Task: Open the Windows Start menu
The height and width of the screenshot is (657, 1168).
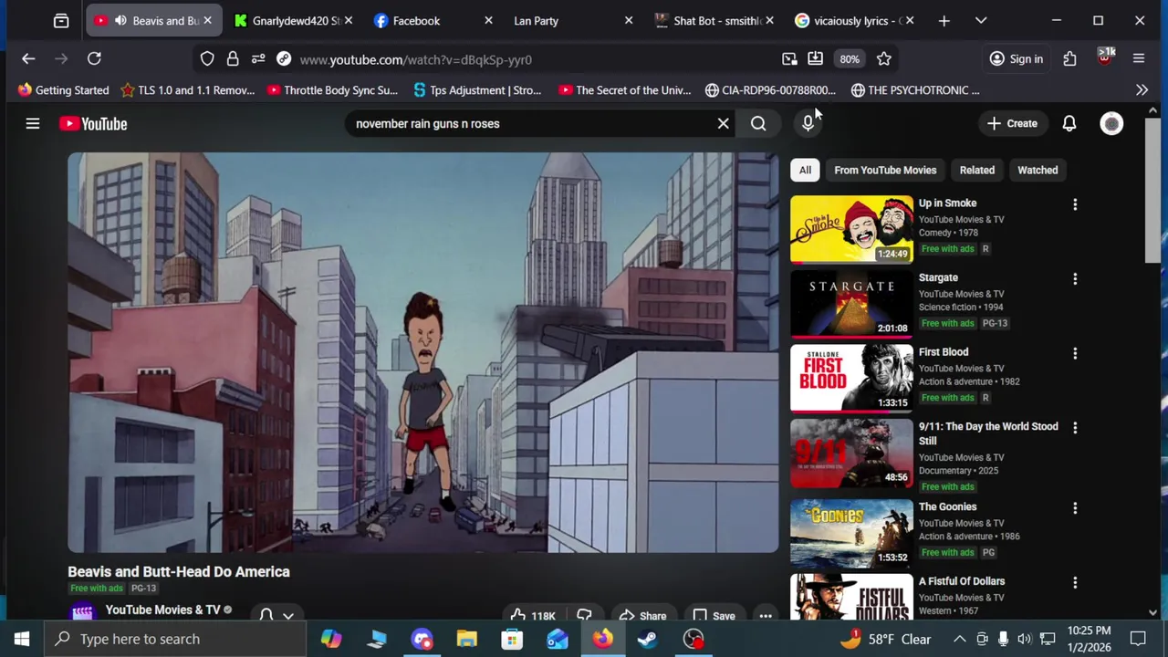Action: 22,639
